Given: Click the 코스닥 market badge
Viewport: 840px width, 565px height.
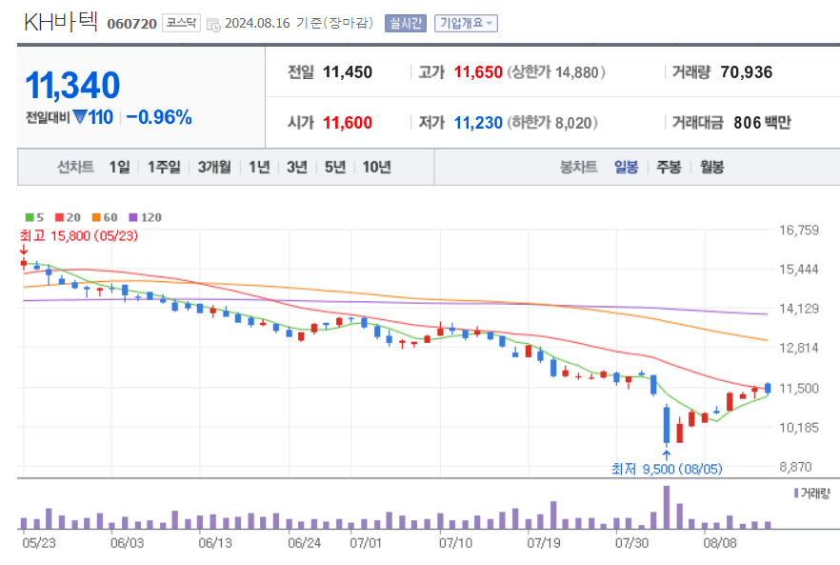Looking at the screenshot, I should (x=182, y=25).
